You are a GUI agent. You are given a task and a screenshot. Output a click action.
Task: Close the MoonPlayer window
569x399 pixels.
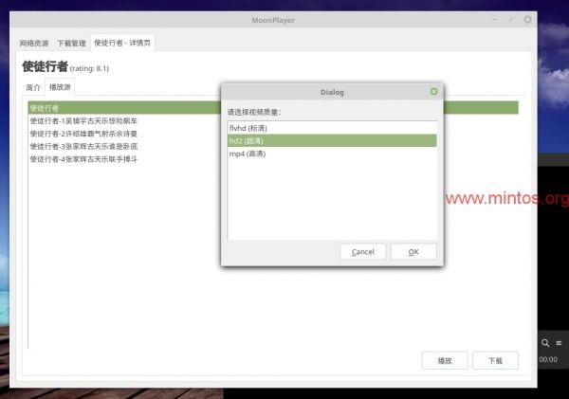[527, 19]
